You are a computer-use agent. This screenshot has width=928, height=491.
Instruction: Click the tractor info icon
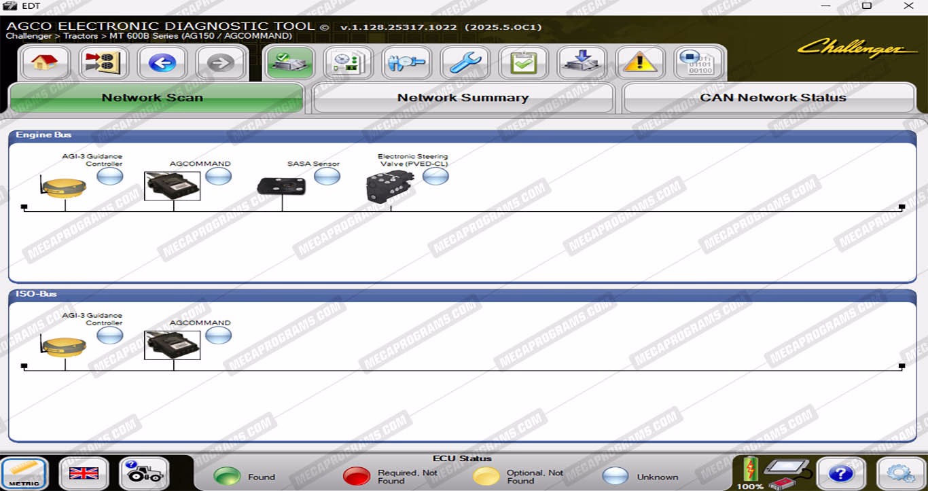[x=143, y=473]
